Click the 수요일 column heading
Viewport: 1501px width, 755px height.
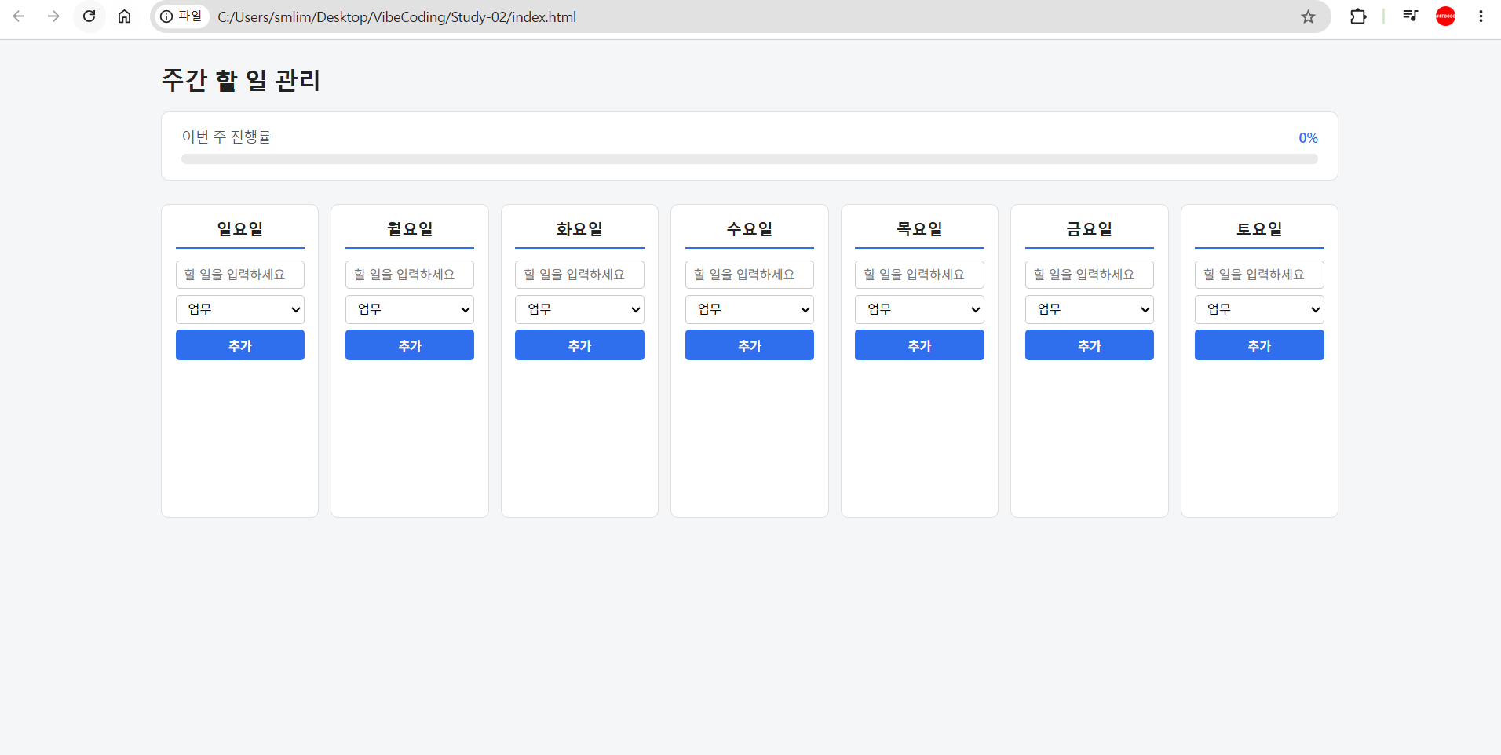click(750, 229)
